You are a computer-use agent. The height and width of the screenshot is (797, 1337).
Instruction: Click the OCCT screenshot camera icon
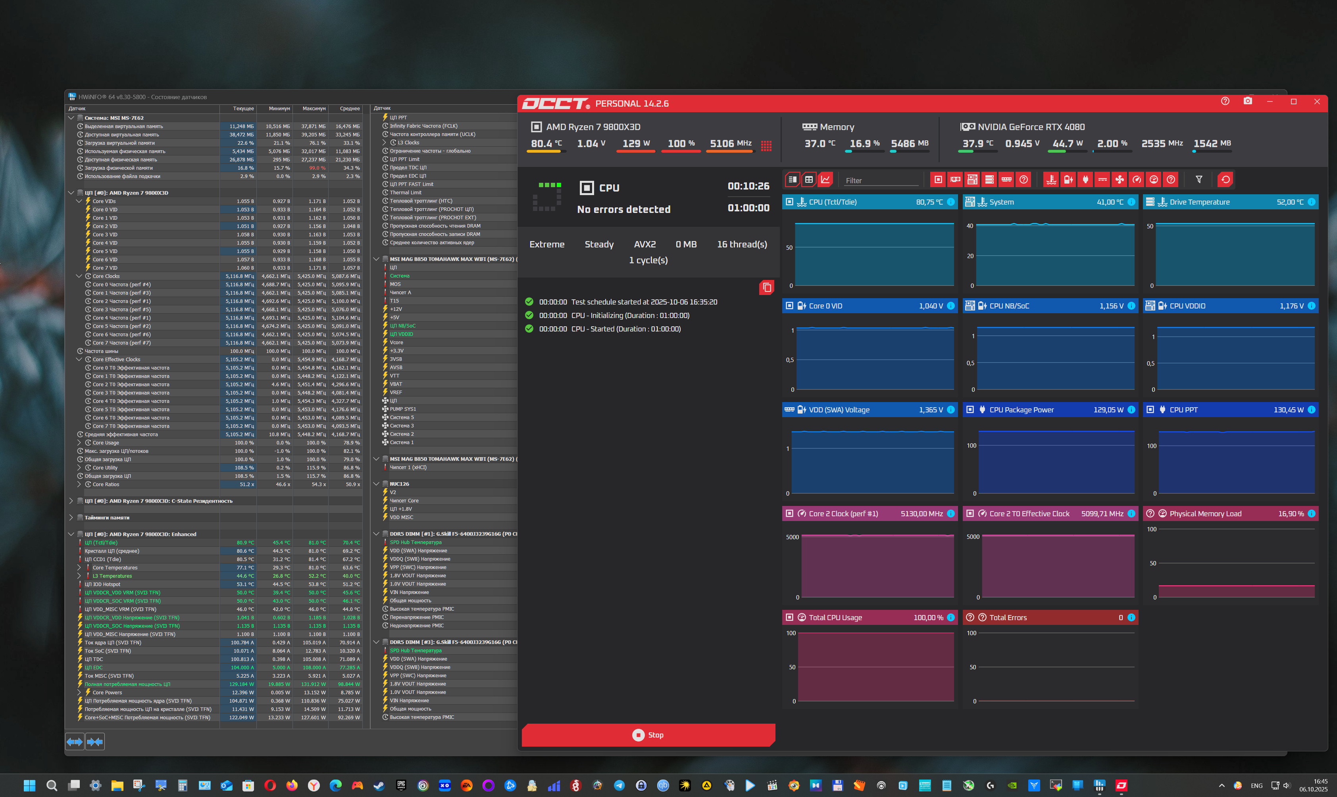pyautogui.click(x=1248, y=102)
